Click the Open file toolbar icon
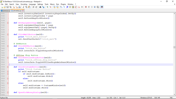 5,7
